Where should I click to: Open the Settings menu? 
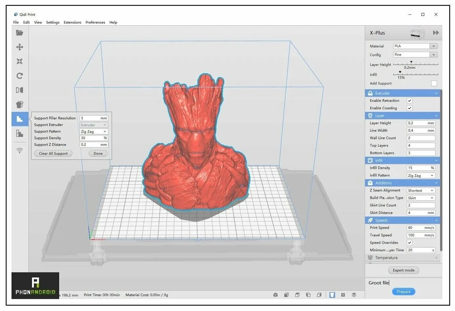click(53, 22)
